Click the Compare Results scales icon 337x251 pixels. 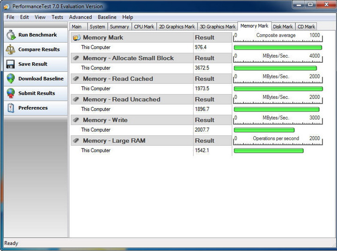pyautogui.click(x=10, y=50)
